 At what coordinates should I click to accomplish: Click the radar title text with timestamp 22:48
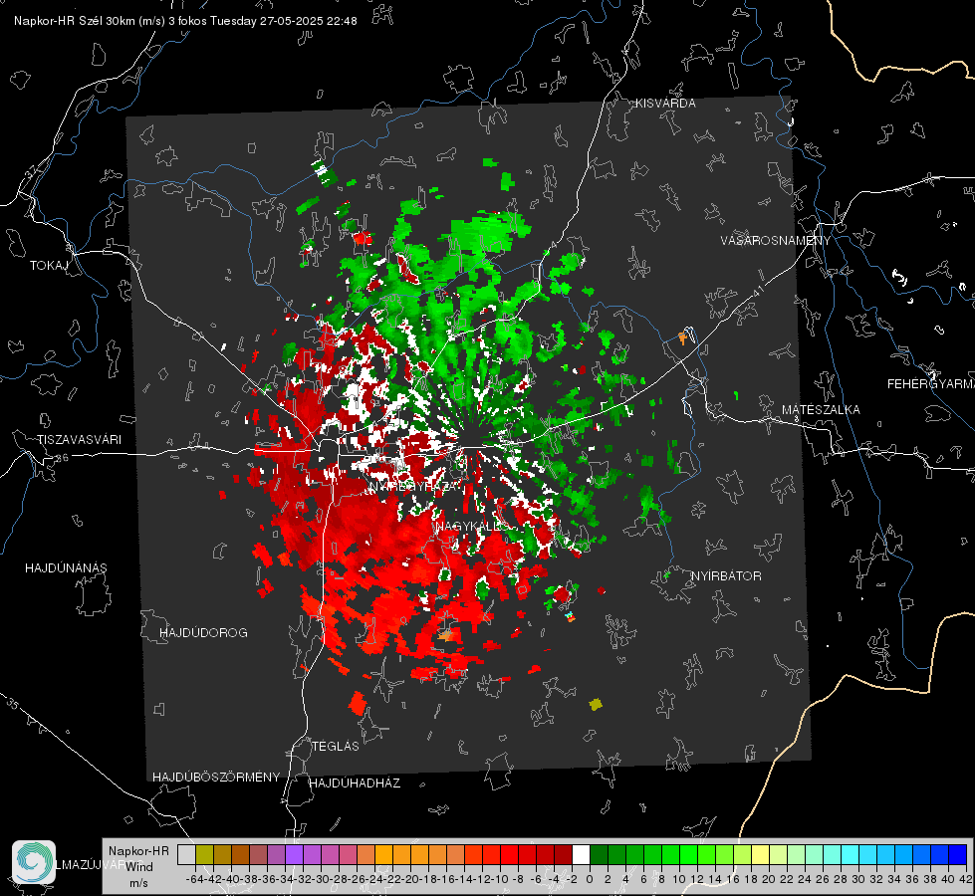(x=185, y=21)
